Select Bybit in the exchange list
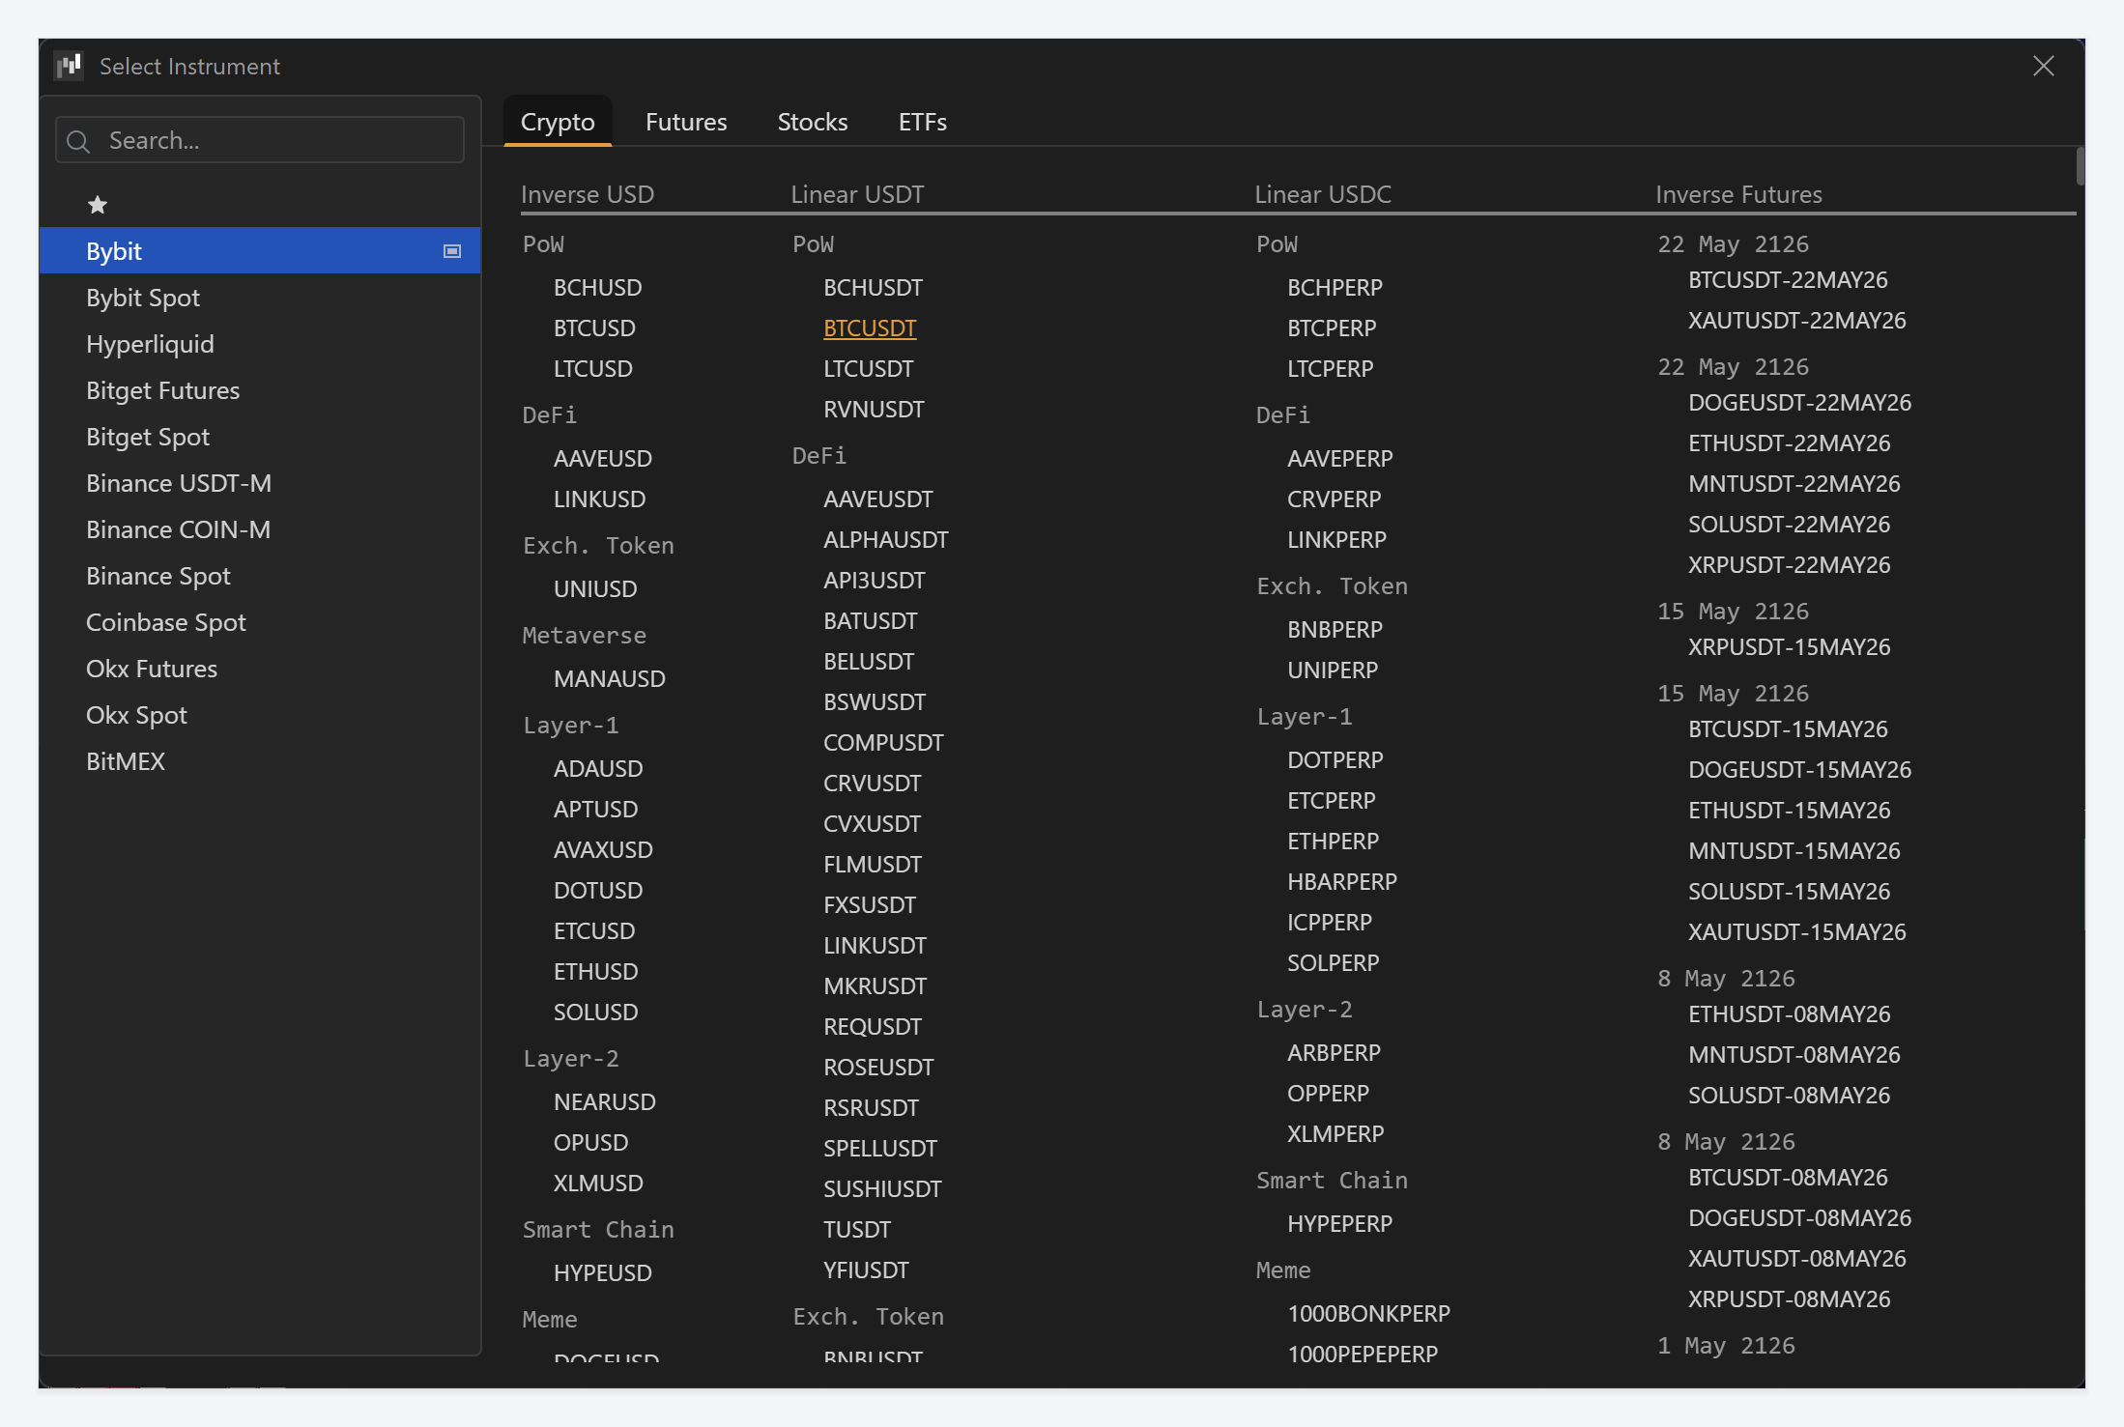 pyautogui.click(x=260, y=251)
